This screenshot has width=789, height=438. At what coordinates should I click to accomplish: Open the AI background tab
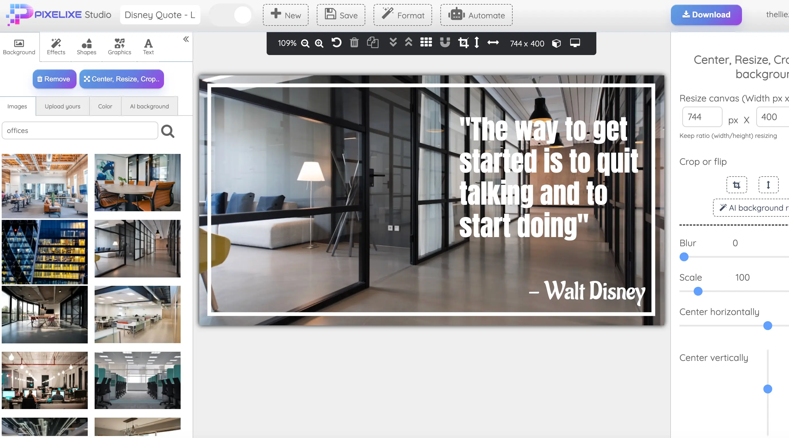point(149,106)
